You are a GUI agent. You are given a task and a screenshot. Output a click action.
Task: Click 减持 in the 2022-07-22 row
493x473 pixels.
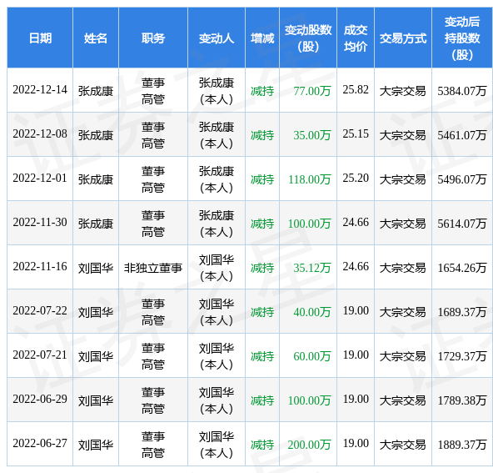(262, 312)
